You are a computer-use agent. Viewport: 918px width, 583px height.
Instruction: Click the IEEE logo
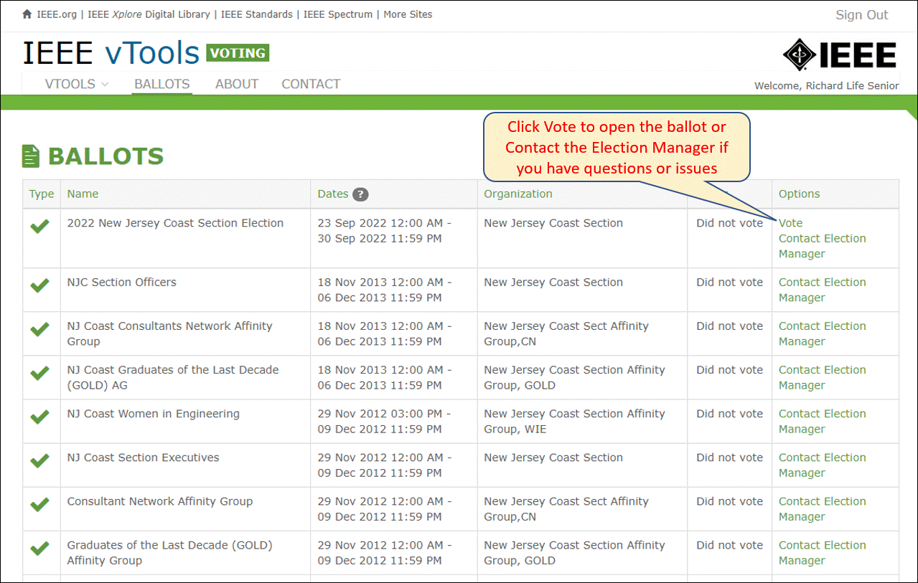[840, 55]
